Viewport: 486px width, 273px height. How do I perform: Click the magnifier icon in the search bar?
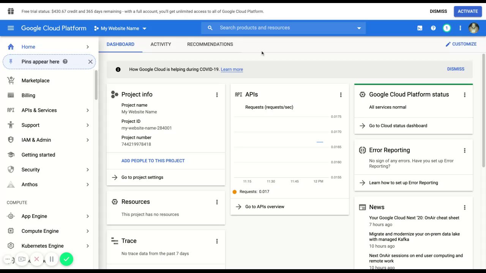(x=210, y=28)
